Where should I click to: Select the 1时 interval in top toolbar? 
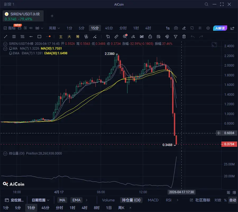[136, 28]
